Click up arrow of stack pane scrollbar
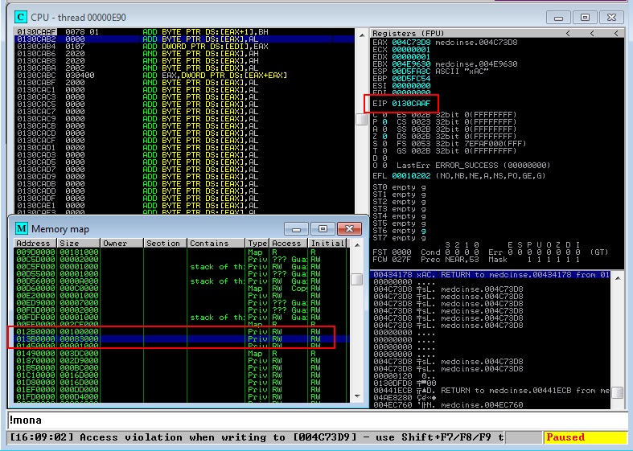The image size is (633, 451). pos(618,278)
